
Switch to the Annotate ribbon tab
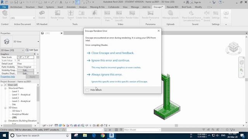coord(71,7)
